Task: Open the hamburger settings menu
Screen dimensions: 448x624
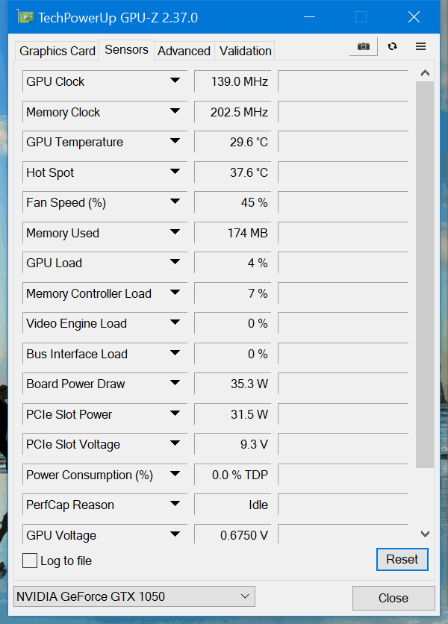Action: tap(420, 46)
